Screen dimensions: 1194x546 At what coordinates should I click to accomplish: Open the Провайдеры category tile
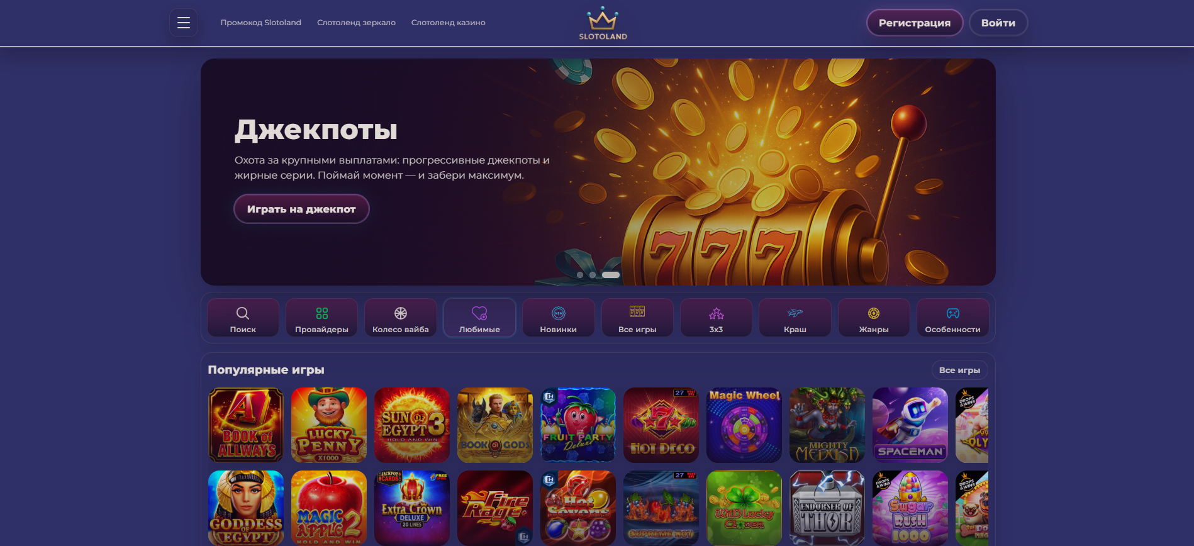coord(321,318)
